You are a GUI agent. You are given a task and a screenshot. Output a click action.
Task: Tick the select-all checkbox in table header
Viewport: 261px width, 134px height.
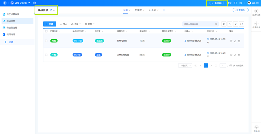[x=47, y=31]
